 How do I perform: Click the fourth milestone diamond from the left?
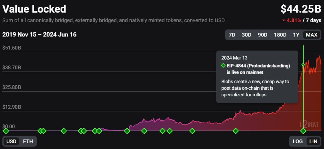64,131
